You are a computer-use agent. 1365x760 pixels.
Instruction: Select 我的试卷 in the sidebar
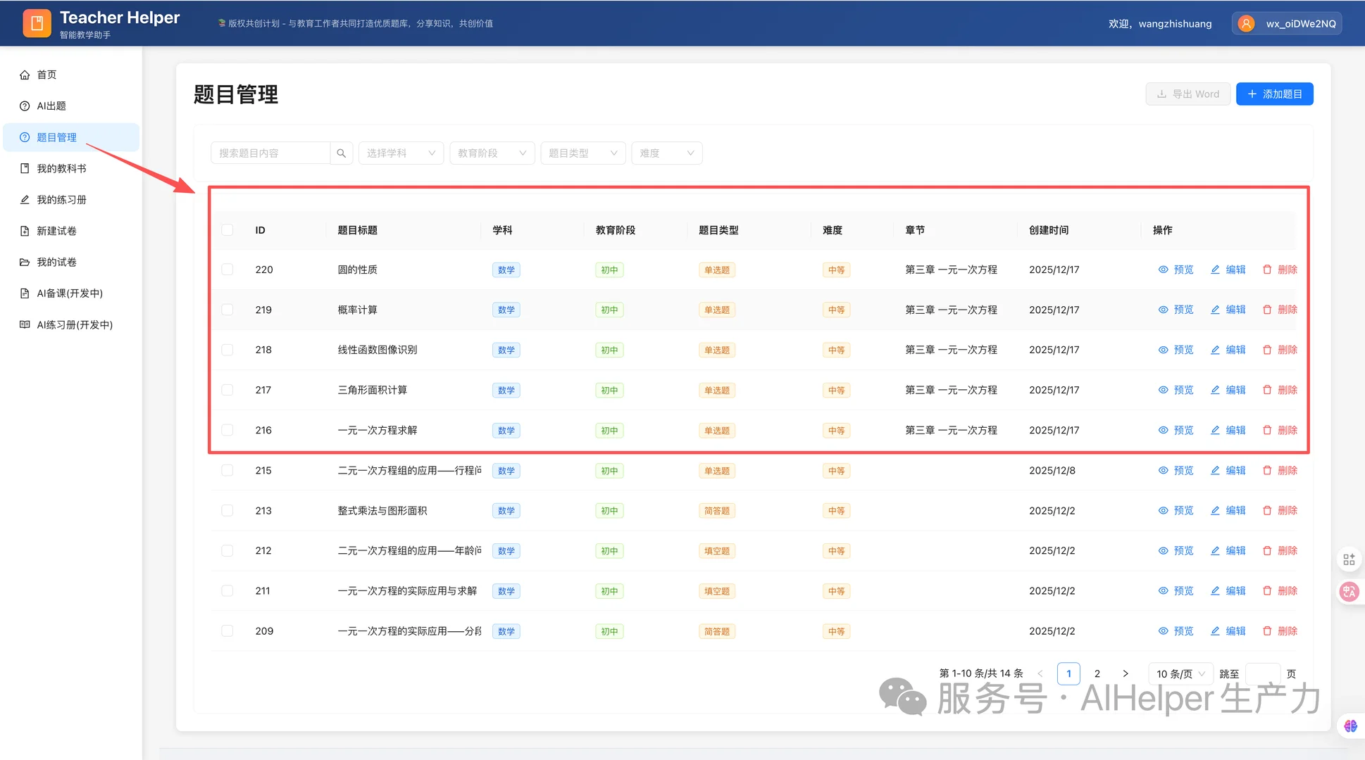tap(56, 262)
